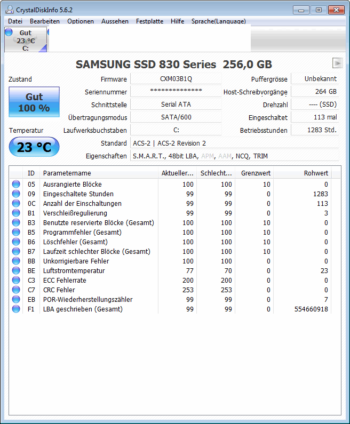Click the CrystalDiskInfo title bar app icon
Viewport: 350px width, 424px height.
point(10,10)
